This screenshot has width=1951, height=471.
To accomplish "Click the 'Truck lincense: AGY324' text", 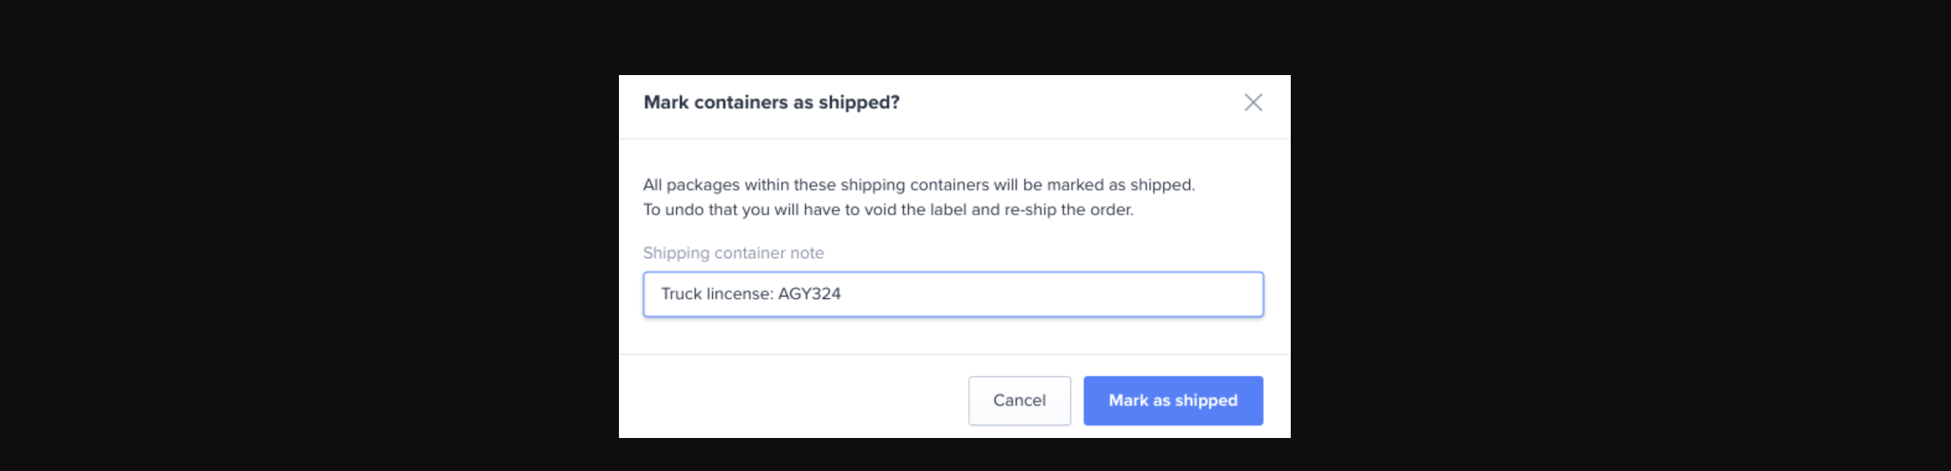I will [750, 294].
